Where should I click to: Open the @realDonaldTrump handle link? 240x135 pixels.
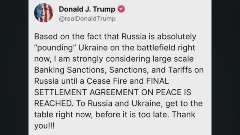tap(87, 19)
